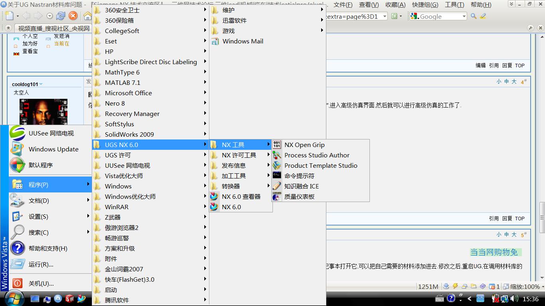The width and height of the screenshot is (545, 306).
Task: Open Product Template Studio
Action: coord(320,165)
